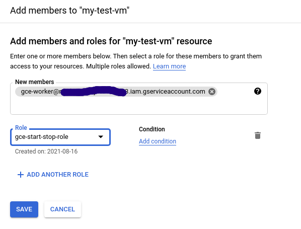Click the plus icon beside ADD ANOTHER ROLE
Image resolution: width=301 pixels, height=229 pixels.
tap(21, 175)
